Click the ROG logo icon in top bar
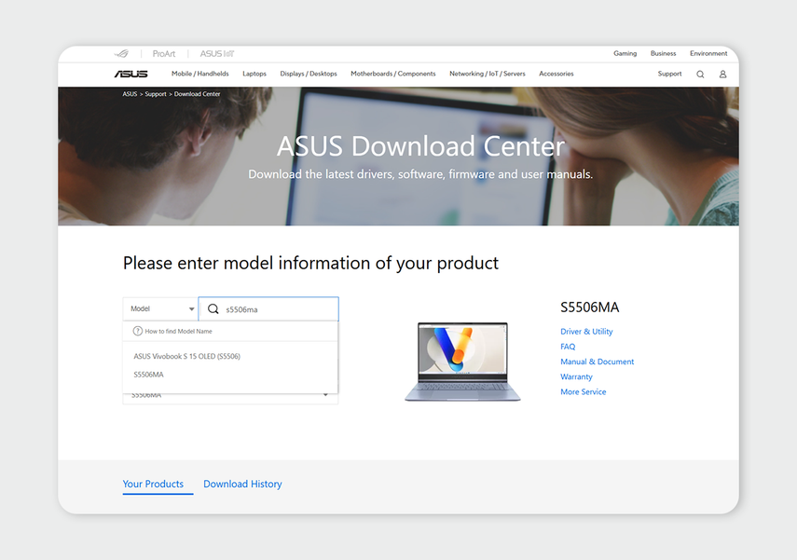This screenshot has width=797, height=560. tap(121, 54)
